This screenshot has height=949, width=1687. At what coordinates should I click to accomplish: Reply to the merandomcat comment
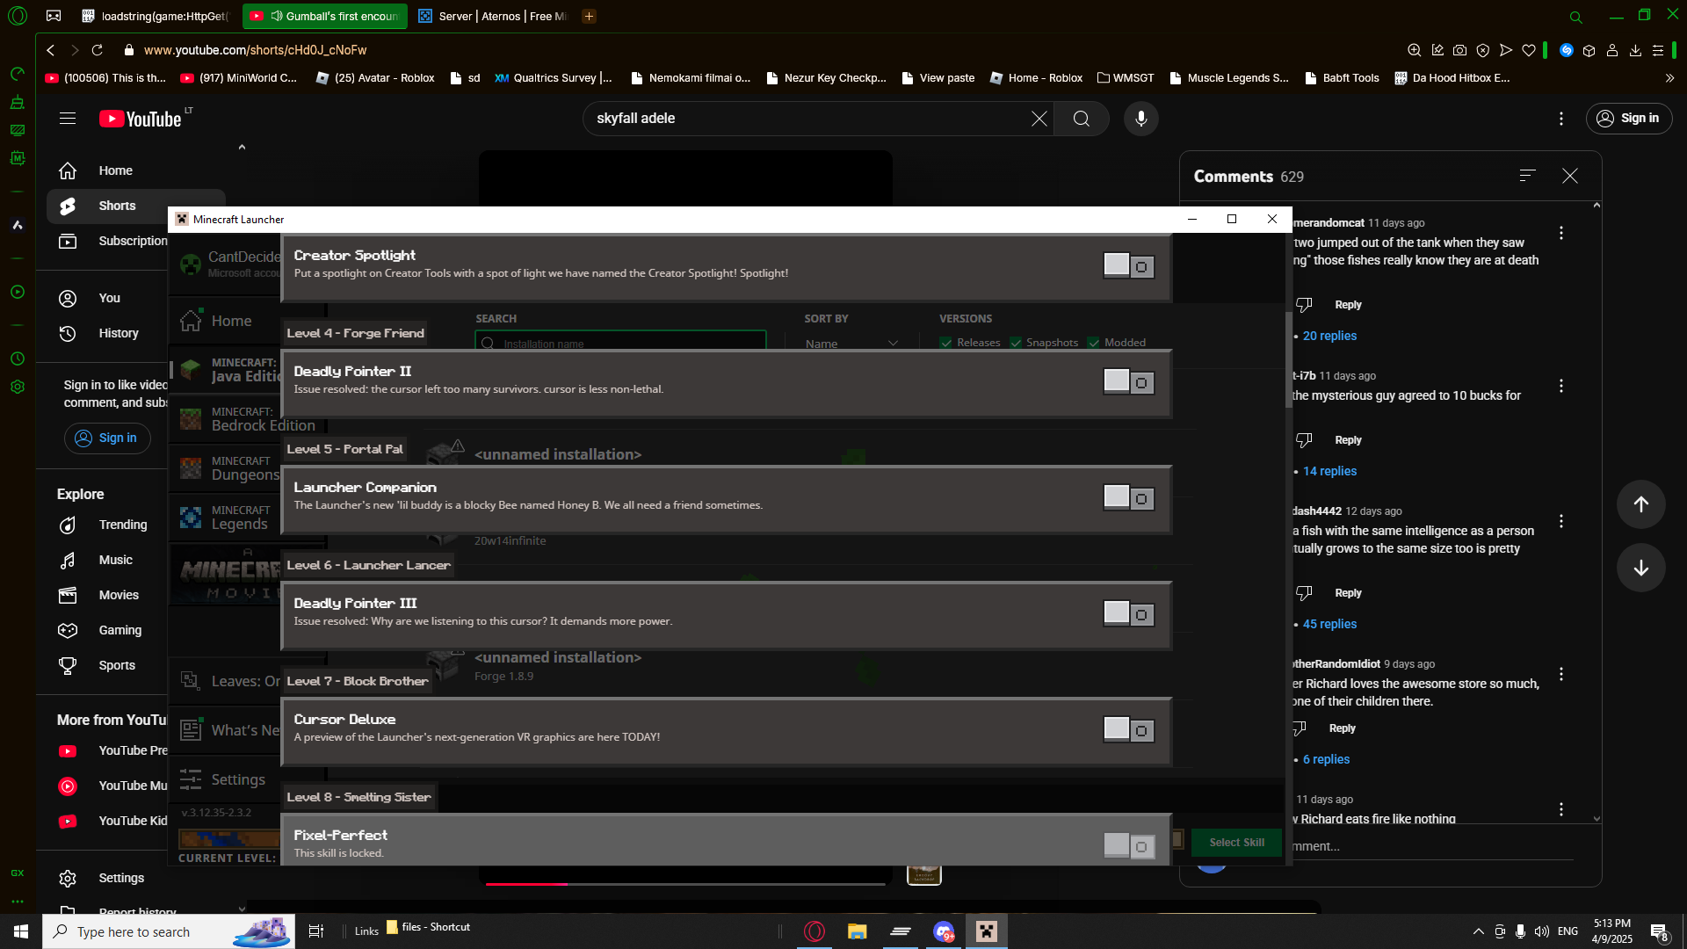coord(1348,305)
